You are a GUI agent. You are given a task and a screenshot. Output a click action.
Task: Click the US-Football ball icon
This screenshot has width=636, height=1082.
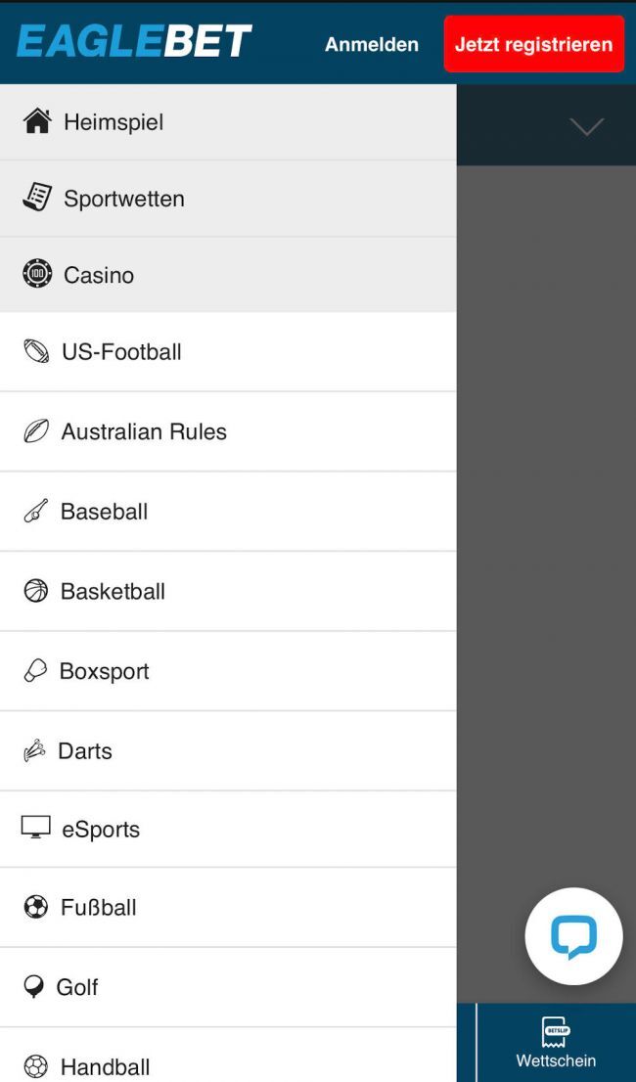click(36, 351)
